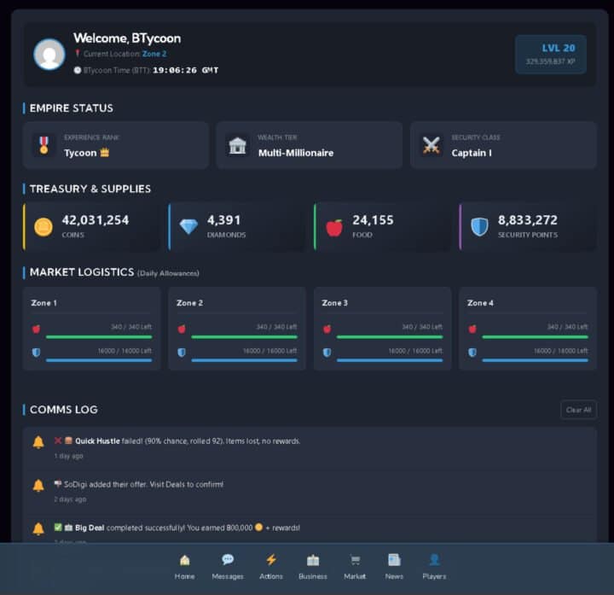Click the medal Experience Rank icon
This screenshot has width=614, height=595.
43,145
